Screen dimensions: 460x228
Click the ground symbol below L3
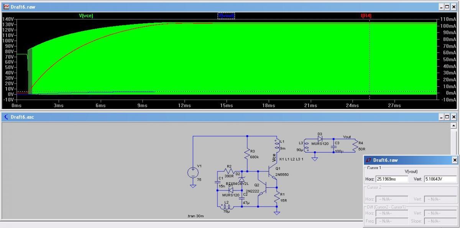(x=315, y=158)
